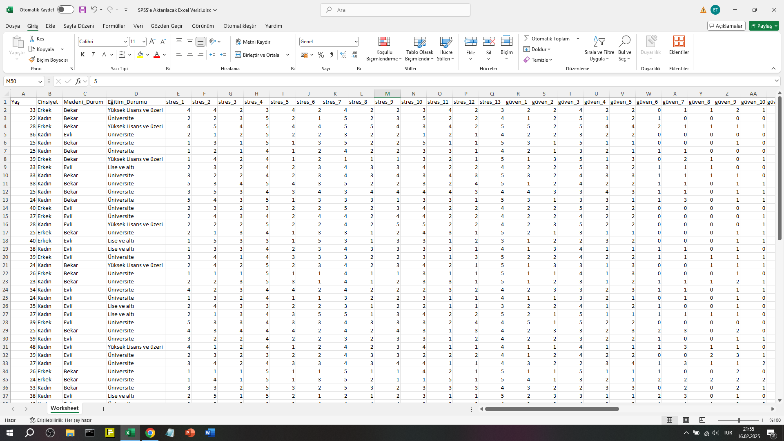The width and height of the screenshot is (784, 441).
Task: Toggle Otomatik Kaydet on
Action: 65,9
